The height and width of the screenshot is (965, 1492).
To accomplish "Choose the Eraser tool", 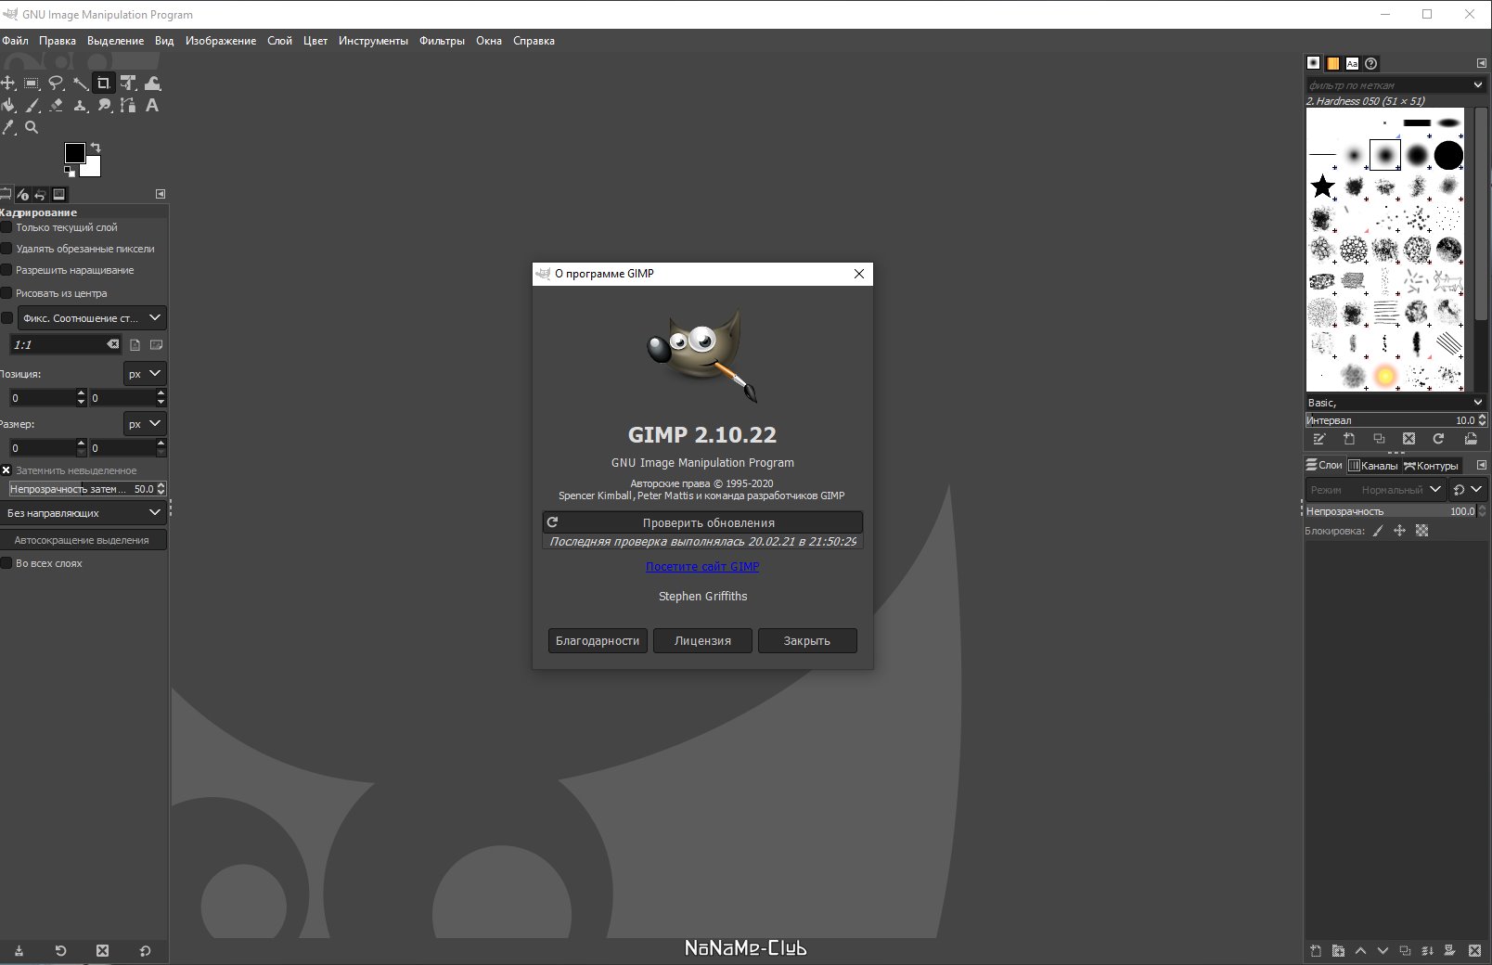I will coord(57,106).
